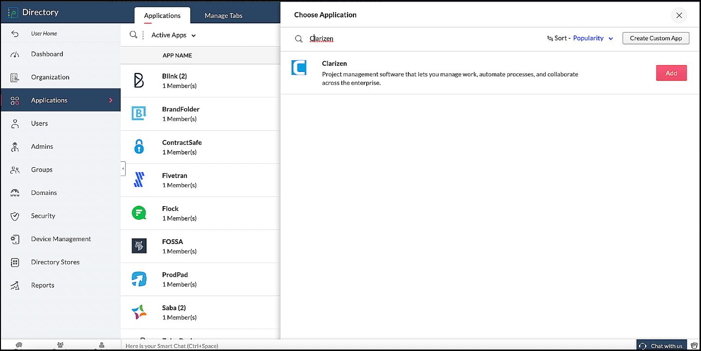
Task: Close the Choose Application panel
Action: pos(679,15)
